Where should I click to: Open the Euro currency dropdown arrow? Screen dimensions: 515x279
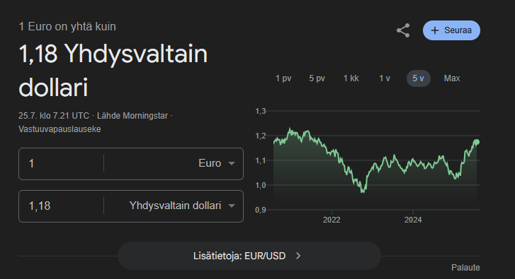click(x=232, y=163)
